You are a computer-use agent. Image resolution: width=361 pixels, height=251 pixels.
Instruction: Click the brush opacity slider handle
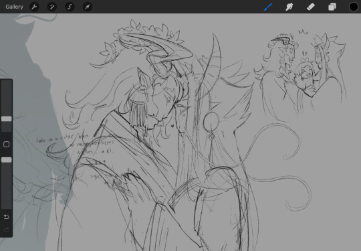[x=7, y=160]
